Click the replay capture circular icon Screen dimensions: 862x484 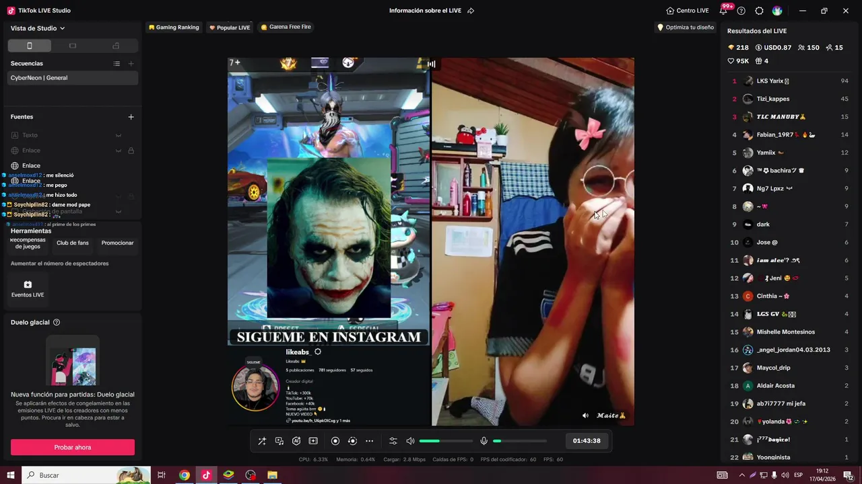pos(352,441)
